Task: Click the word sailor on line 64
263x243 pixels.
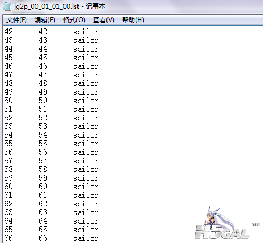Action: (x=86, y=221)
